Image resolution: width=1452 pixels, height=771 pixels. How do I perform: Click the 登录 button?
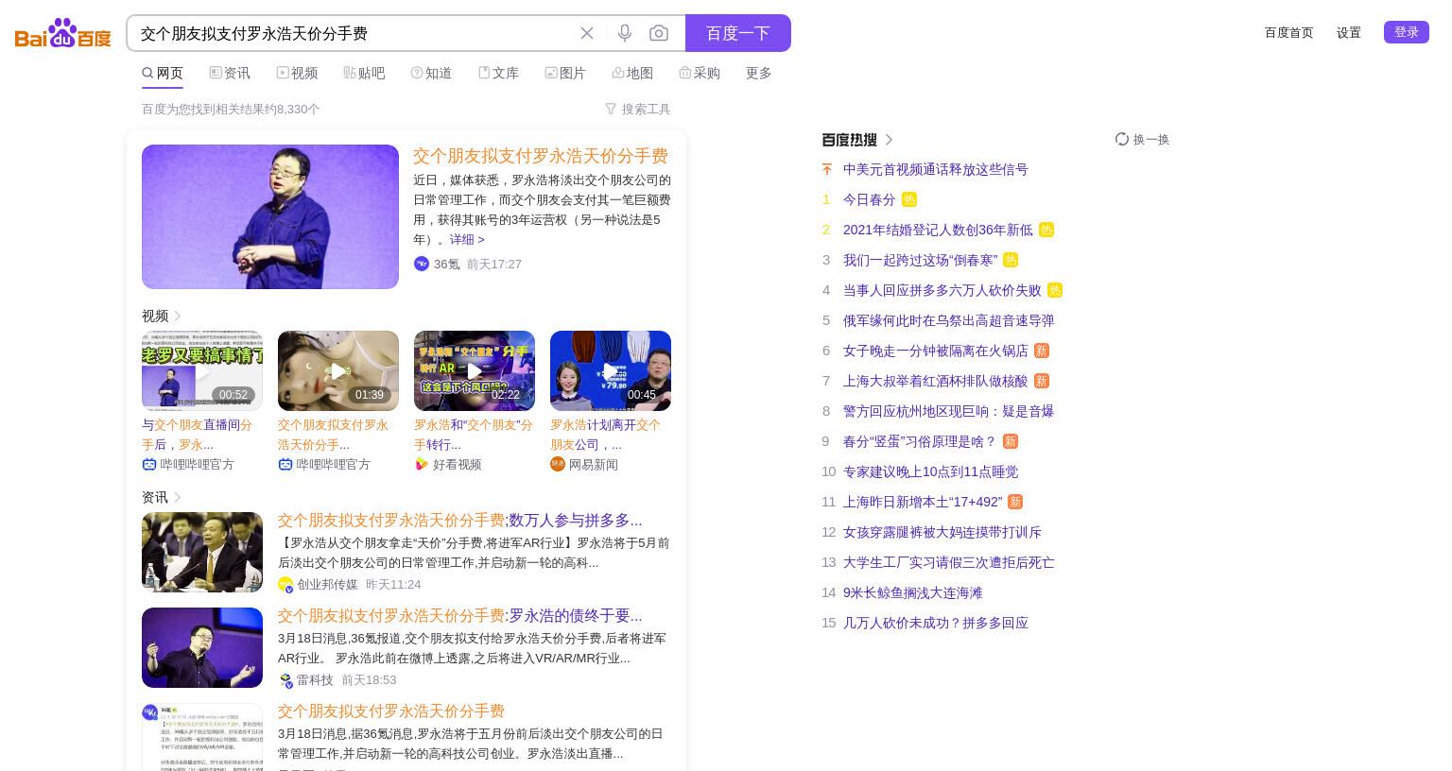pos(1407,32)
